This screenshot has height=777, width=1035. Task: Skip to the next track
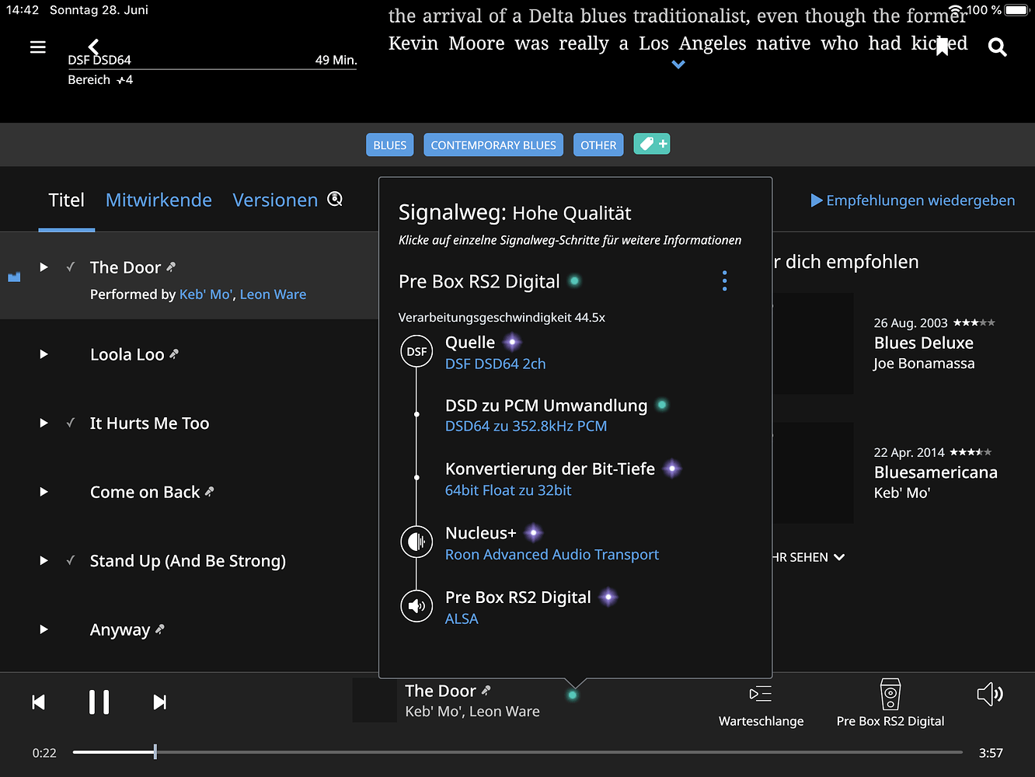click(x=159, y=702)
